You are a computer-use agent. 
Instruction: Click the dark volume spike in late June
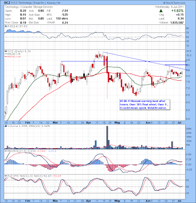pyautogui.click(x=172, y=145)
